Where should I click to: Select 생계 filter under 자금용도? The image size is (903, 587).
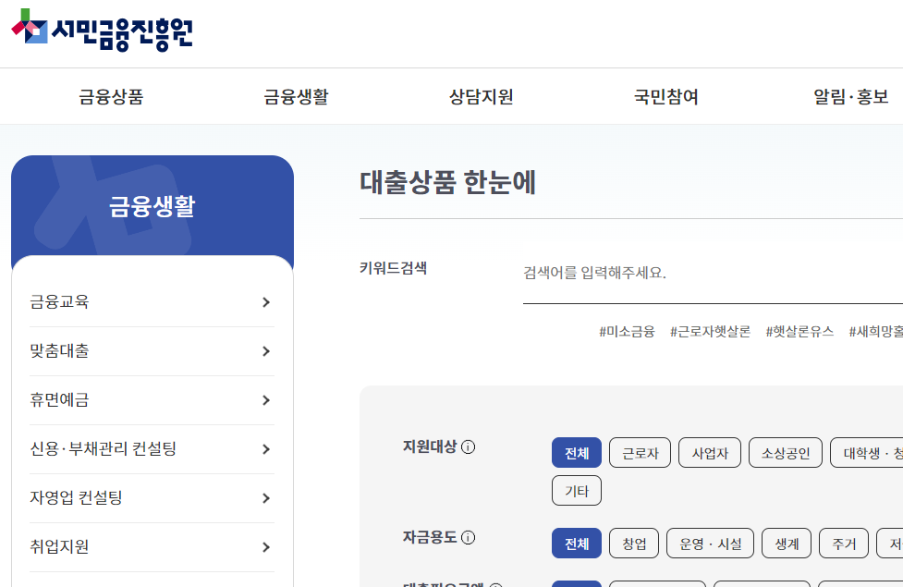tap(787, 544)
